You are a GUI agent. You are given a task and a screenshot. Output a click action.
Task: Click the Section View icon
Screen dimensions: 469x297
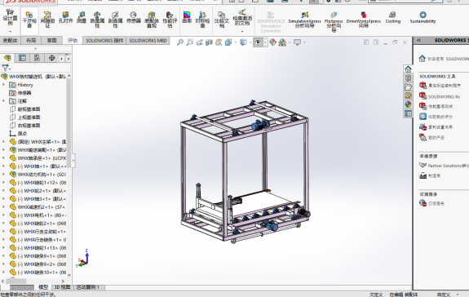coord(209,42)
